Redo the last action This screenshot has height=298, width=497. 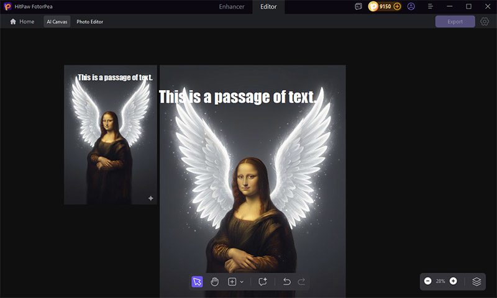coord(301,281)
